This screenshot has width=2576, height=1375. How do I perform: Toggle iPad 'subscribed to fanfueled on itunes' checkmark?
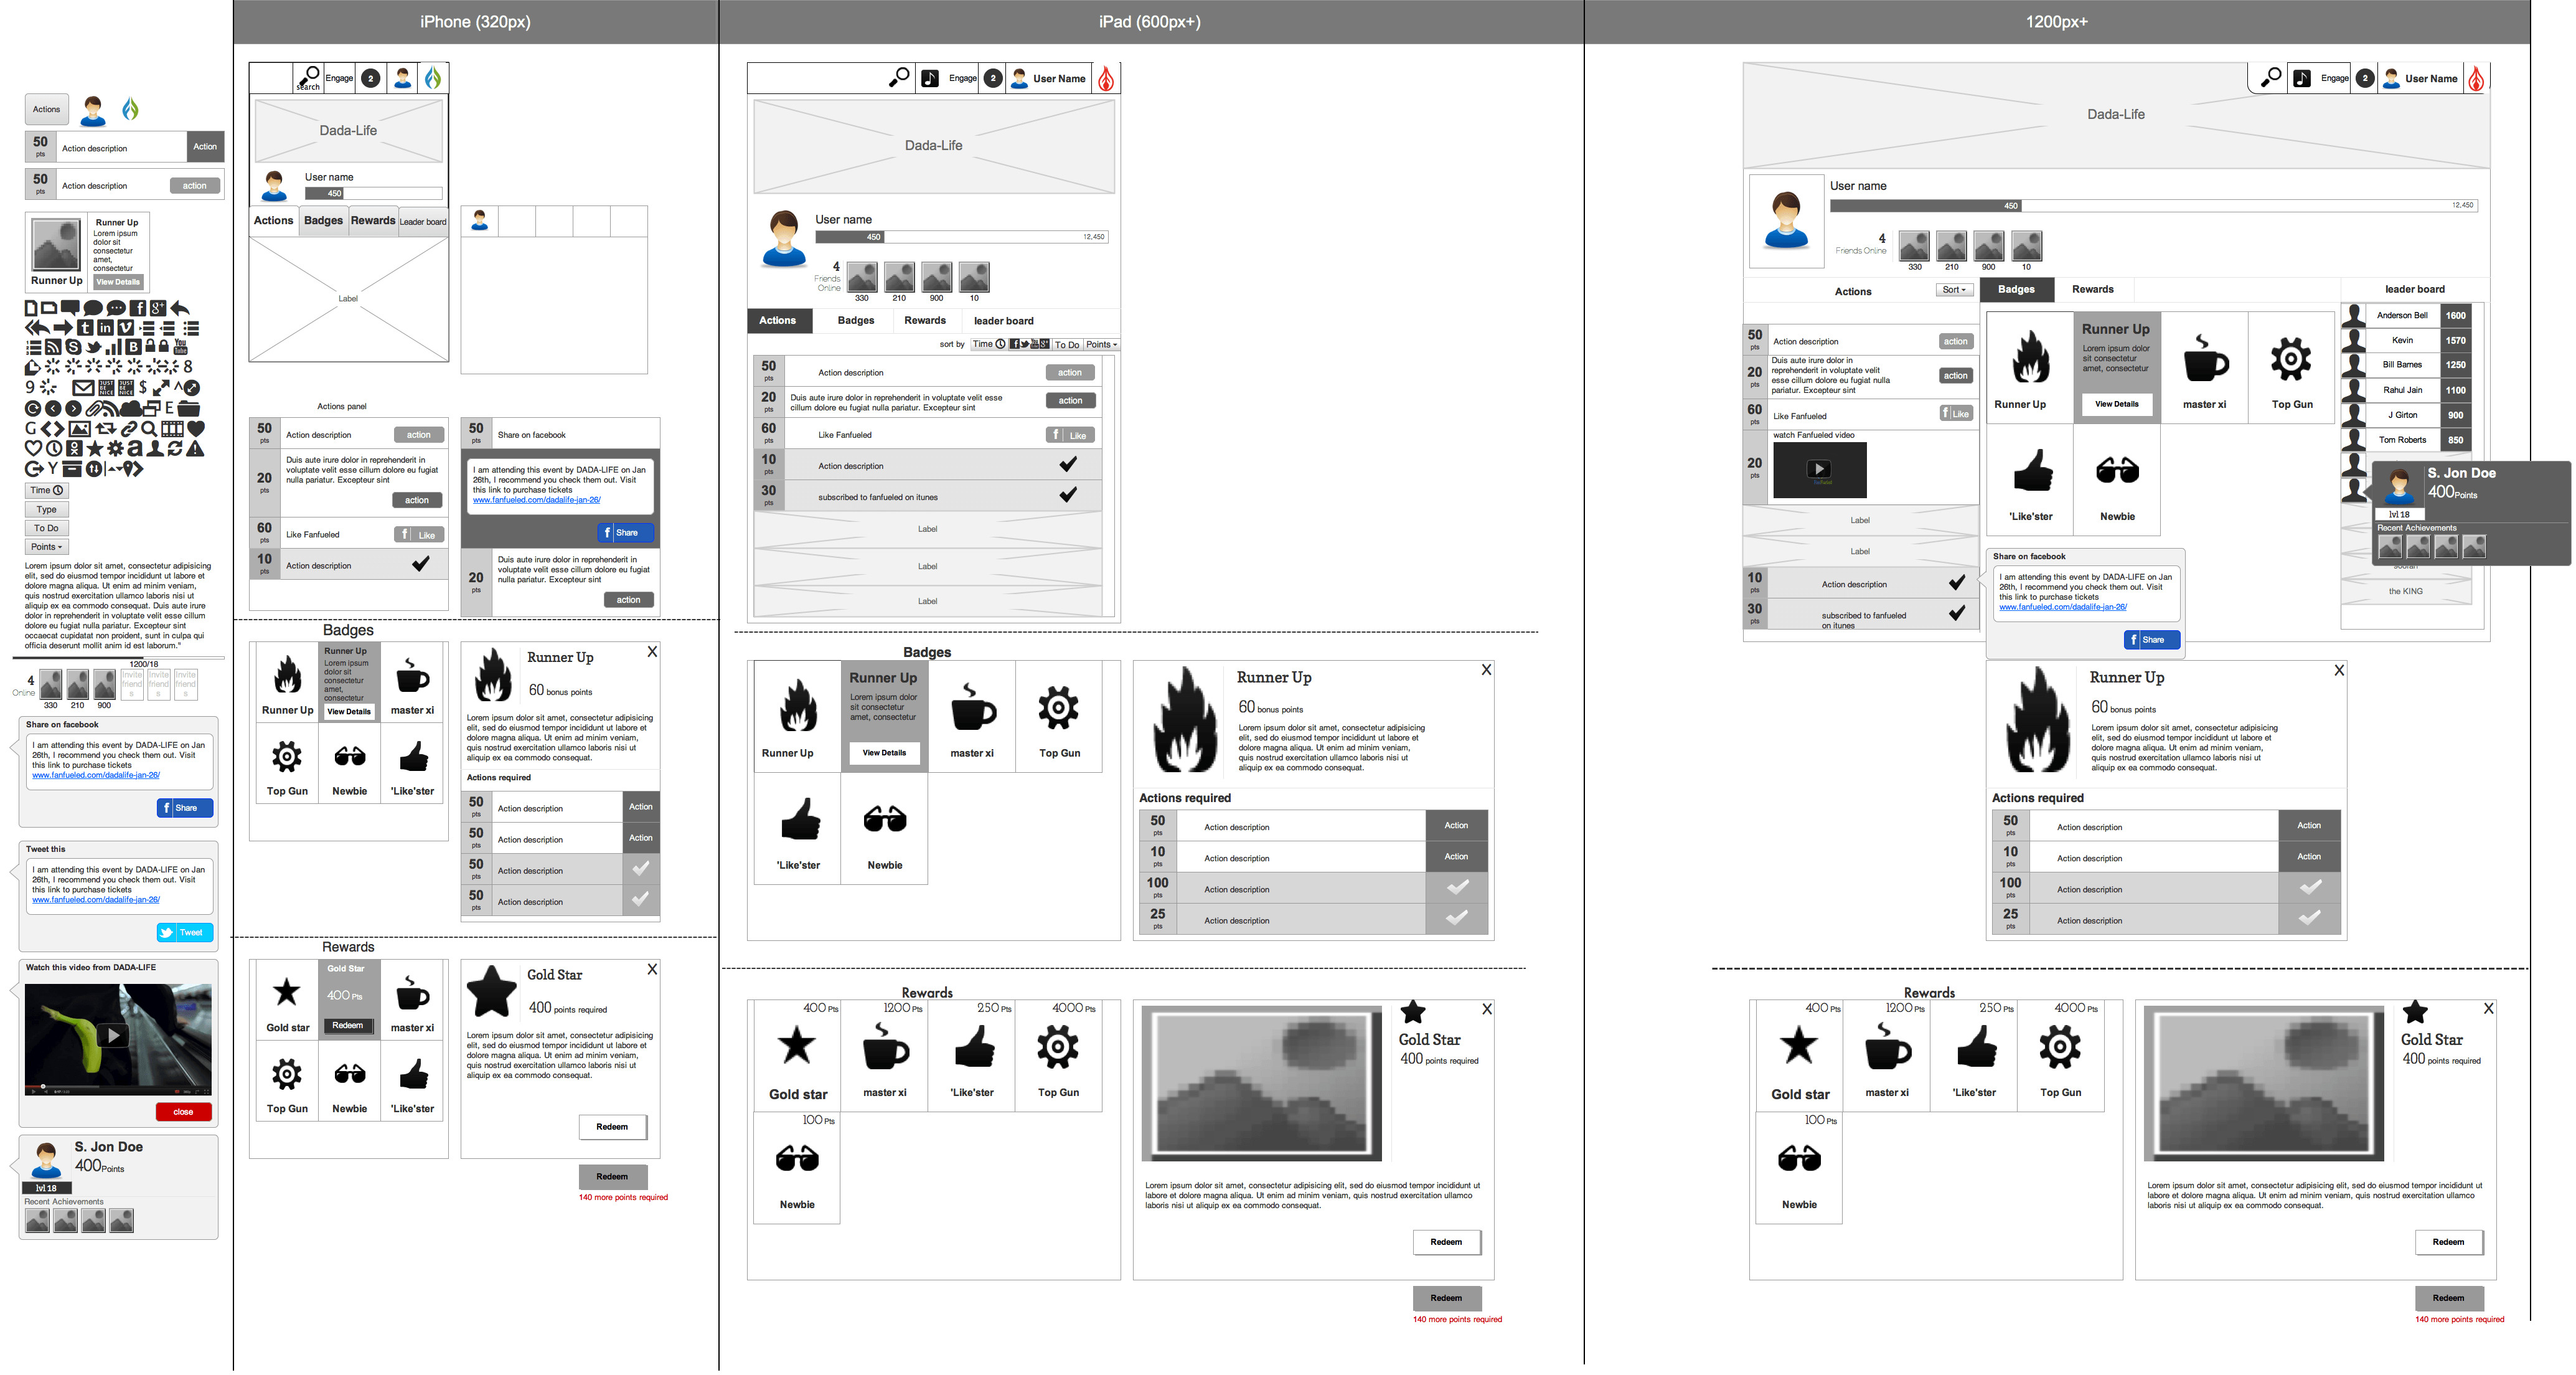pos(1068,495)
